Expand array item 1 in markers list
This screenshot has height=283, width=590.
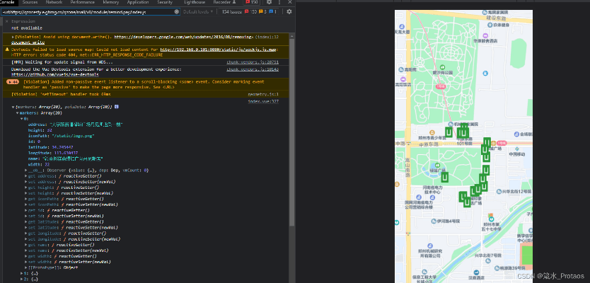[x=22, y=273]
